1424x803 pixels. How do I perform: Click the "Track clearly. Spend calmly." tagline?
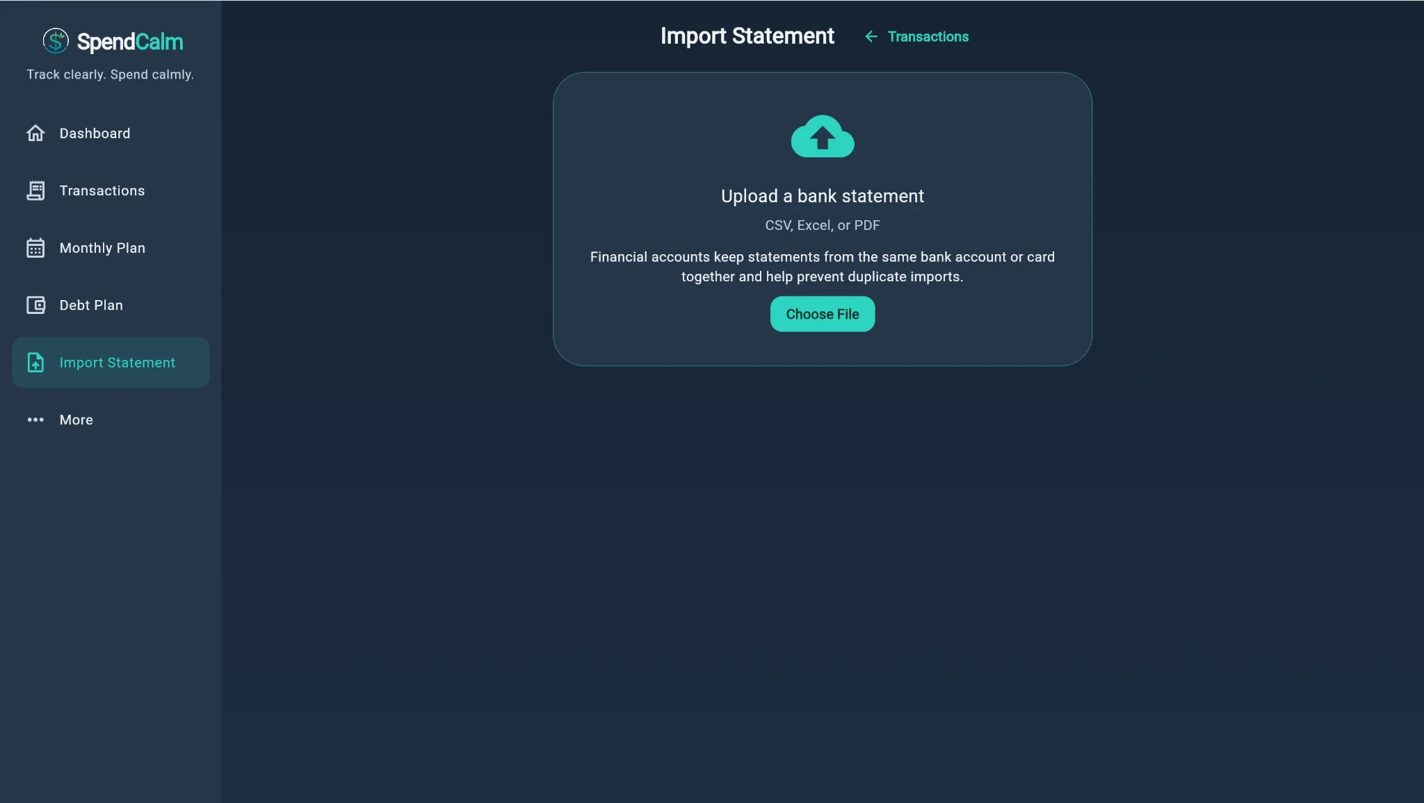click(110, 74)
